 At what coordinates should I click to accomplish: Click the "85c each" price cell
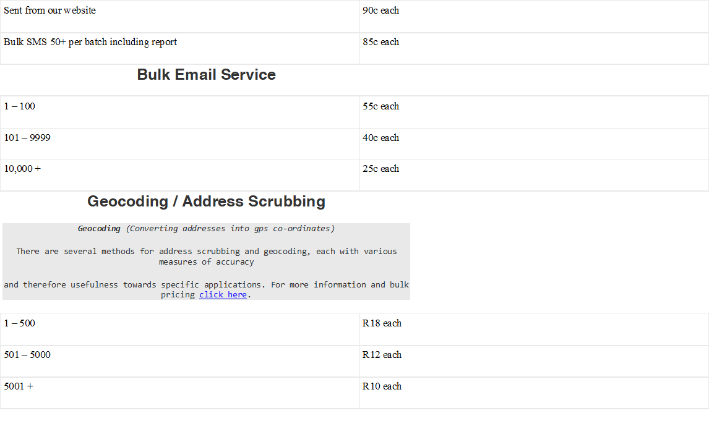pyautogui.click(x=381, y=42)
